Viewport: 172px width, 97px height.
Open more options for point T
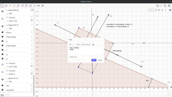tap(32, 17)
